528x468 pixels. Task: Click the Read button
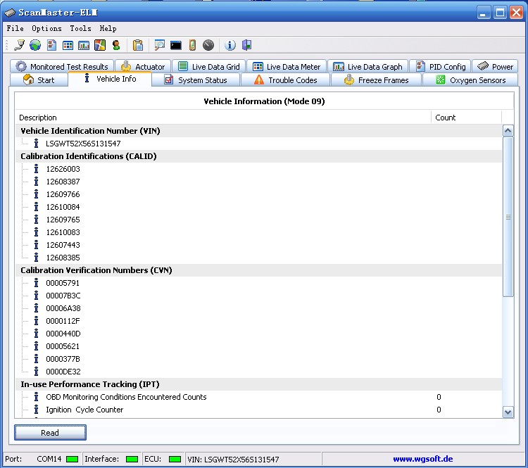50,433
